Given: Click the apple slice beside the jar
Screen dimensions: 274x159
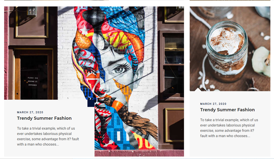Looking at the screenshot, I should point(261,61).
